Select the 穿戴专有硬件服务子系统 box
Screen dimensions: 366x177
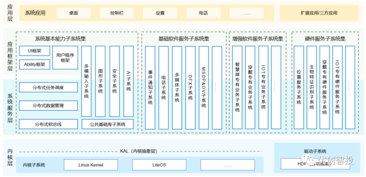(x=325, y=87)
